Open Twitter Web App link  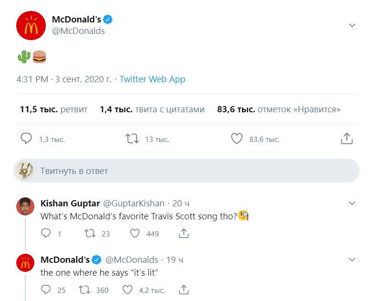coord(152,79)
